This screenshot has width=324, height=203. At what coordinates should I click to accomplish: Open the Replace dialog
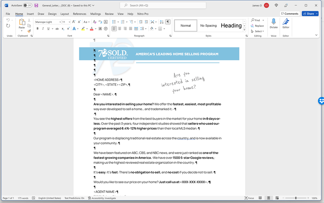(x=258, y=25)
